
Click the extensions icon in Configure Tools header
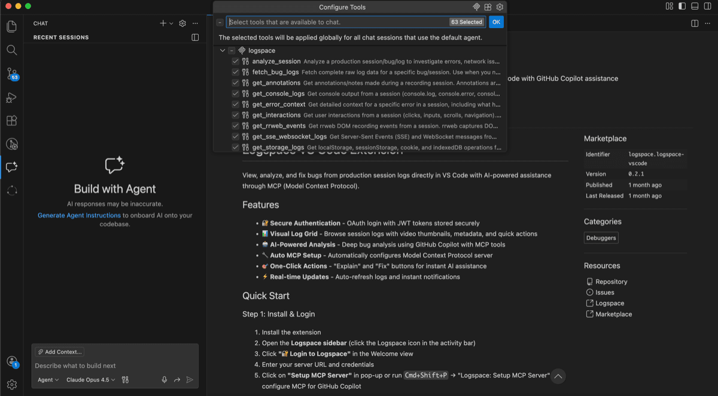488,7
